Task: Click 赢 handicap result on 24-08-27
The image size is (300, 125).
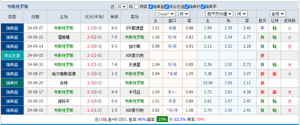Action: (274, 74)
